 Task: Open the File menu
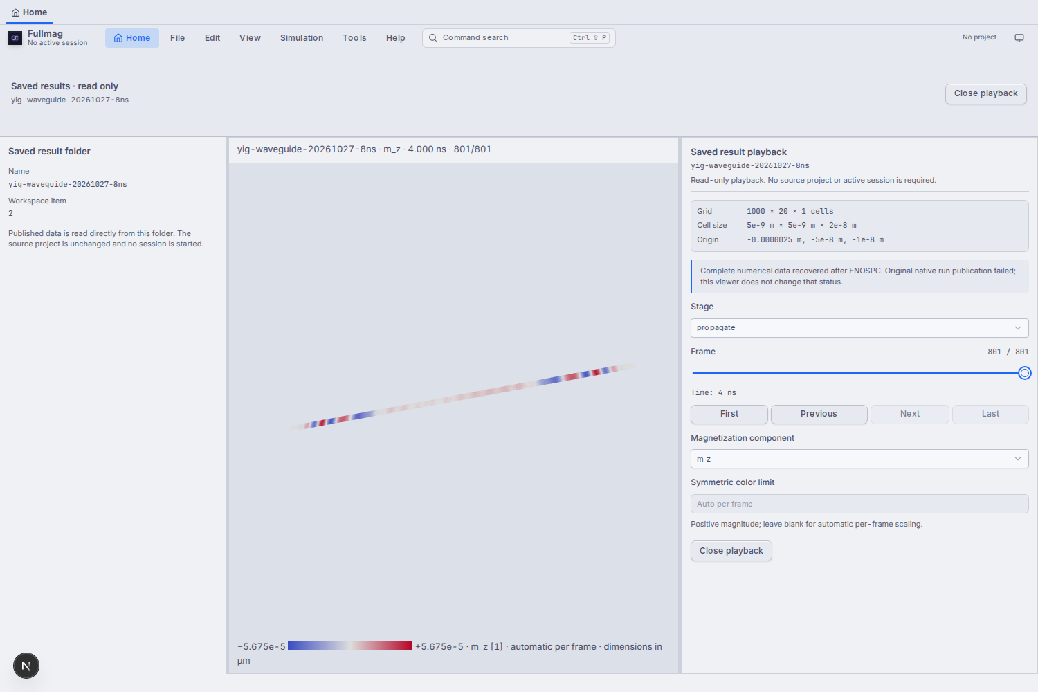point(177,38)
